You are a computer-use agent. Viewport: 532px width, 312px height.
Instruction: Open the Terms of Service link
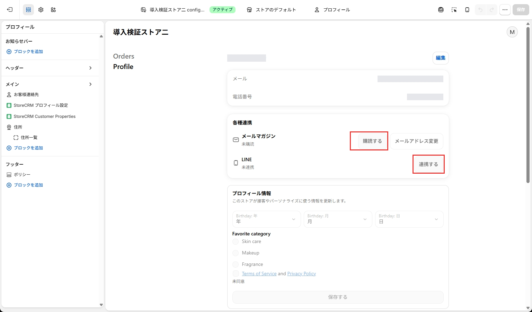pos(259,274)
